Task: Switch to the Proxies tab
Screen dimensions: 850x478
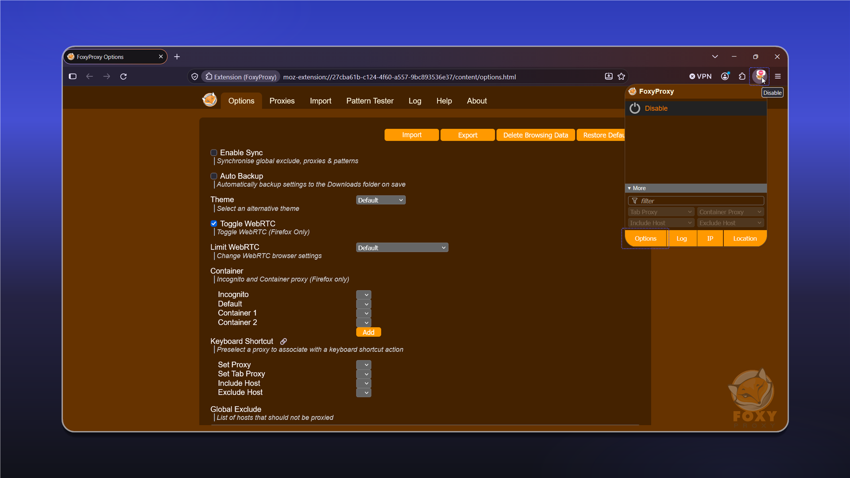Action: [282, 101]
